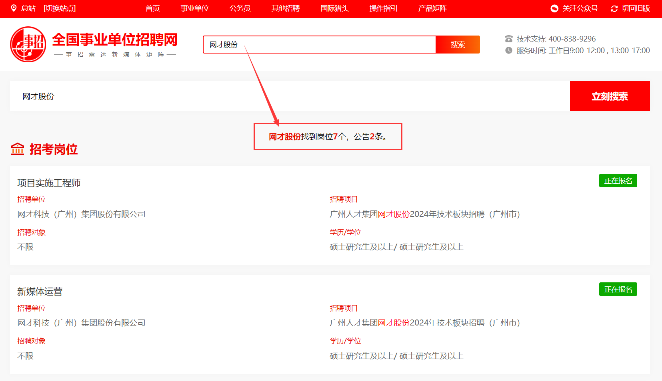Open the 新媒体运营 job posting
This screenshot has width=662, height=381.
[x=40, y=292]
